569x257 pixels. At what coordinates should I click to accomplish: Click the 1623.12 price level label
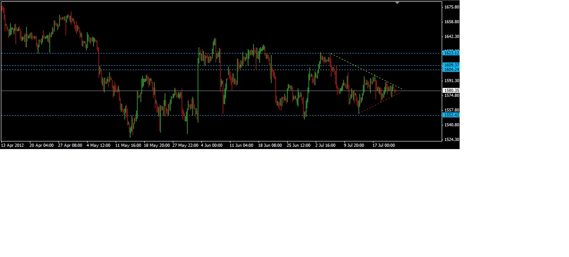[451, 53]
